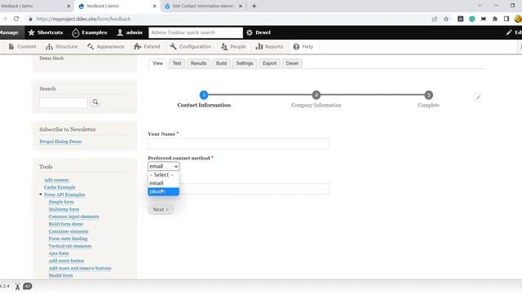The height and width of the screenshot is (293, 522).
Task: Open the Help admin menu
Action: tap(303, 46)
